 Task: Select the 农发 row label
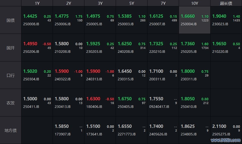tap(11, 103)
